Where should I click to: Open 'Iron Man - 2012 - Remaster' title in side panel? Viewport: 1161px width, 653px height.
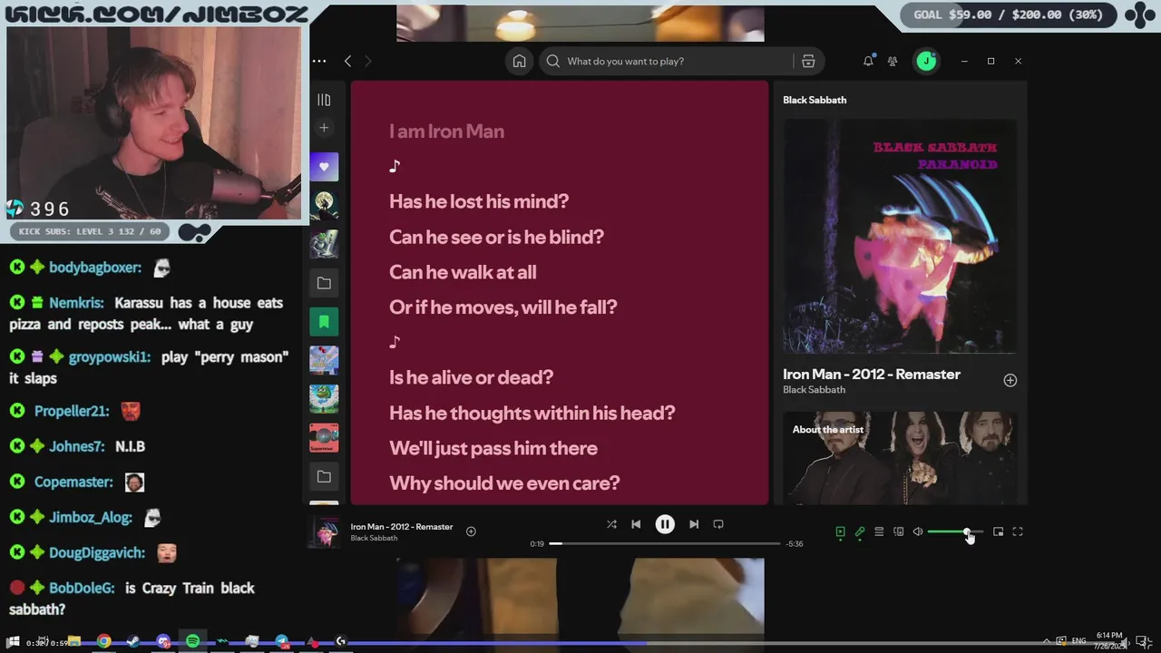pos(872,374)
